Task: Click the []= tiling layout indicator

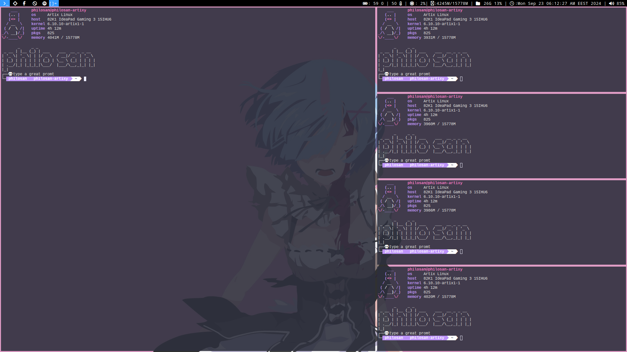Action: (53, 3)
